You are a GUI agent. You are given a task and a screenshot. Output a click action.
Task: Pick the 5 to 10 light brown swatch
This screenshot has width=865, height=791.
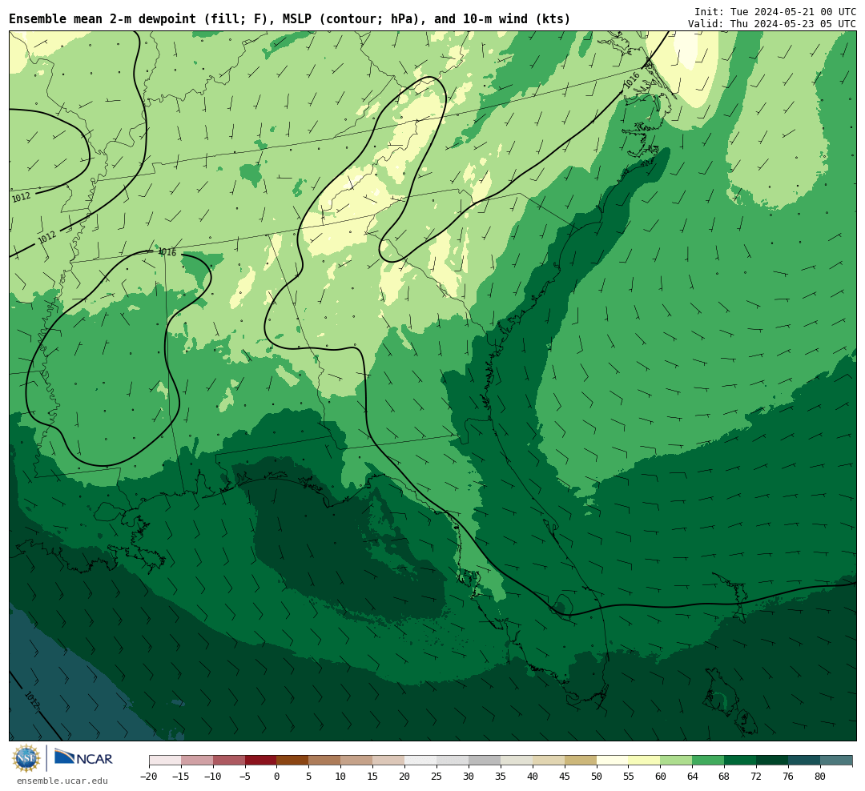(x=325, y=761)
